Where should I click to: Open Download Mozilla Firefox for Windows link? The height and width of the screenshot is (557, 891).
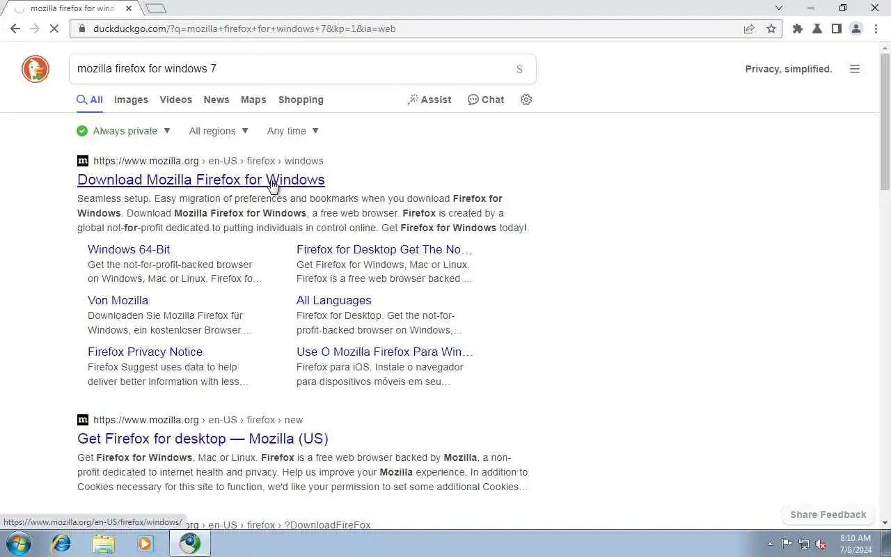tap(201, 180)
